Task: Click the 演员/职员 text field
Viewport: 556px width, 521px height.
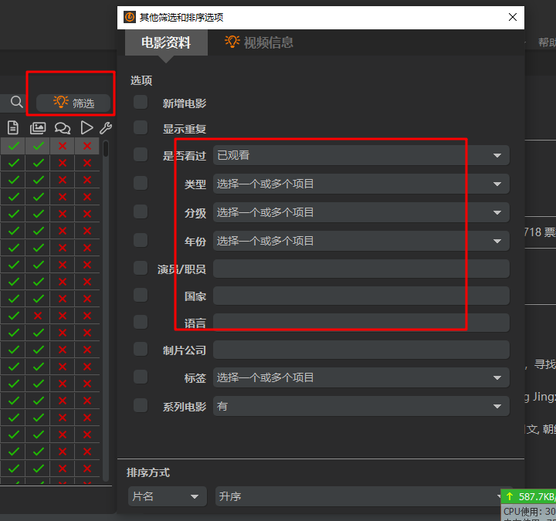Action: (361, 269)
